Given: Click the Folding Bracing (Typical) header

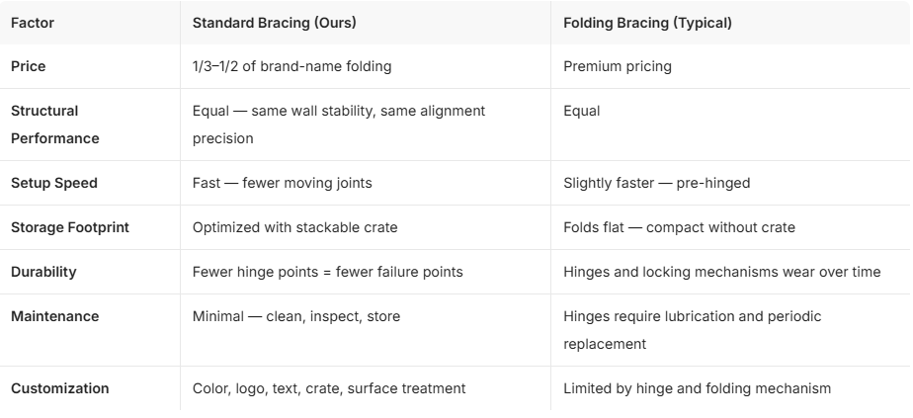Looking at the screenshot, I should 647,23.
